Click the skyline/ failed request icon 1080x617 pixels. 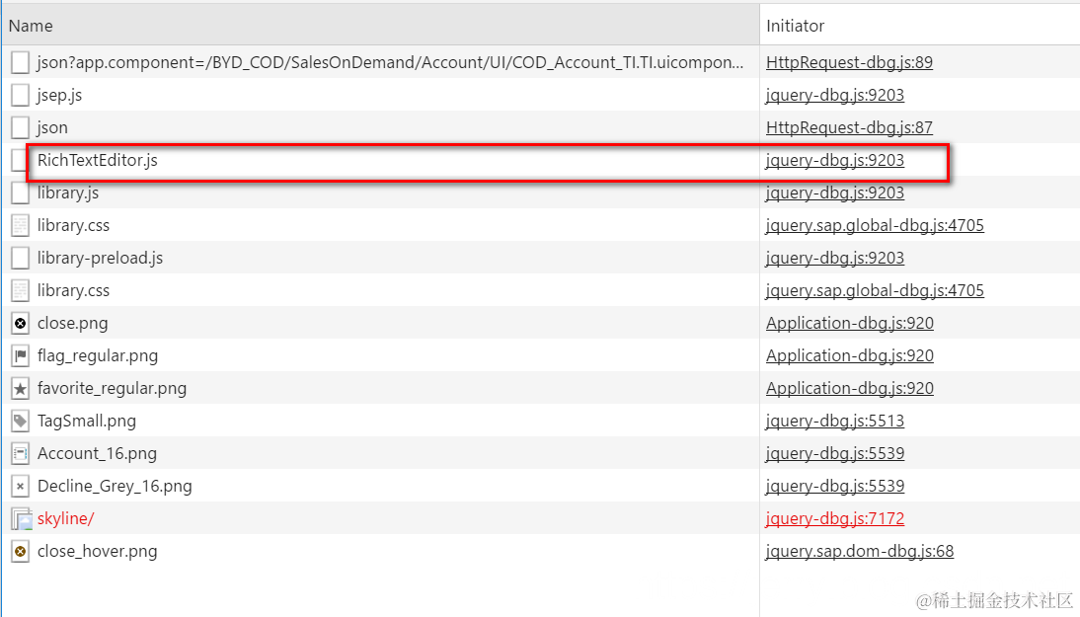tap(22, 518)
